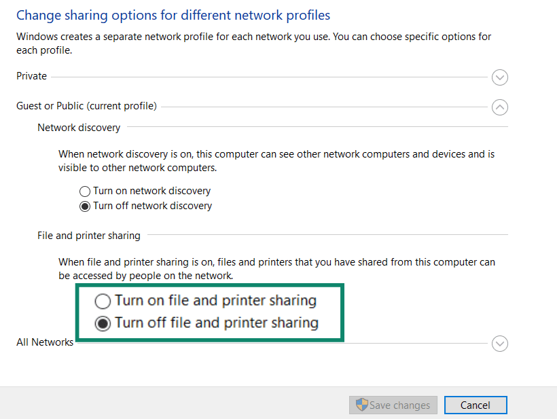Click the File and printer sharing heading
The height and width of the screenshot is (419, 557).
(88, 235)
